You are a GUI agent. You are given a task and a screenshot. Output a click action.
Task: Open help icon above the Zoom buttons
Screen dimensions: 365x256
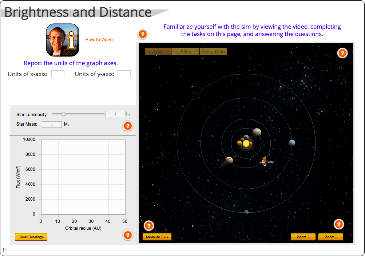pyautogui.click(x=339, y=224)
